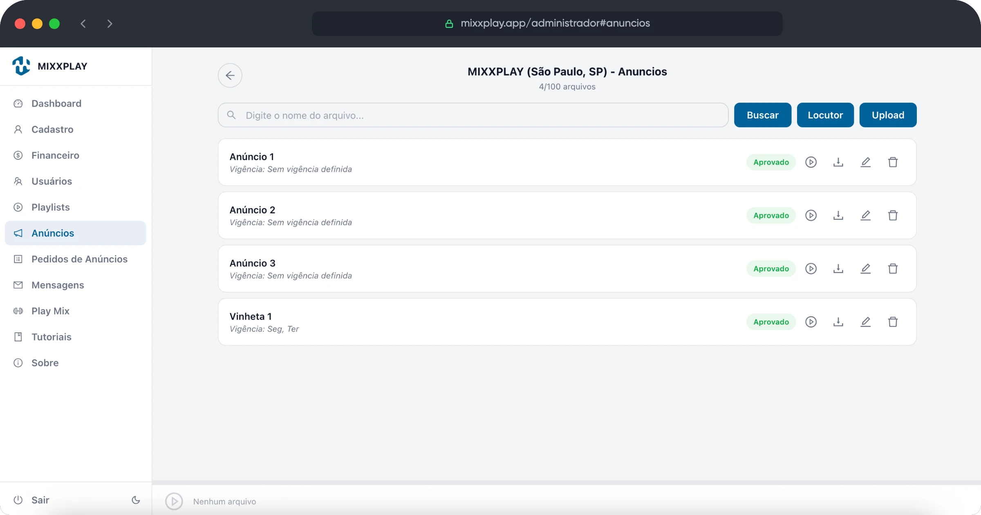Edit Anúncio 2 with the pencil icon
Viewport: 981px width, 515px height.
pyautogui.click(x=866, y=215)
